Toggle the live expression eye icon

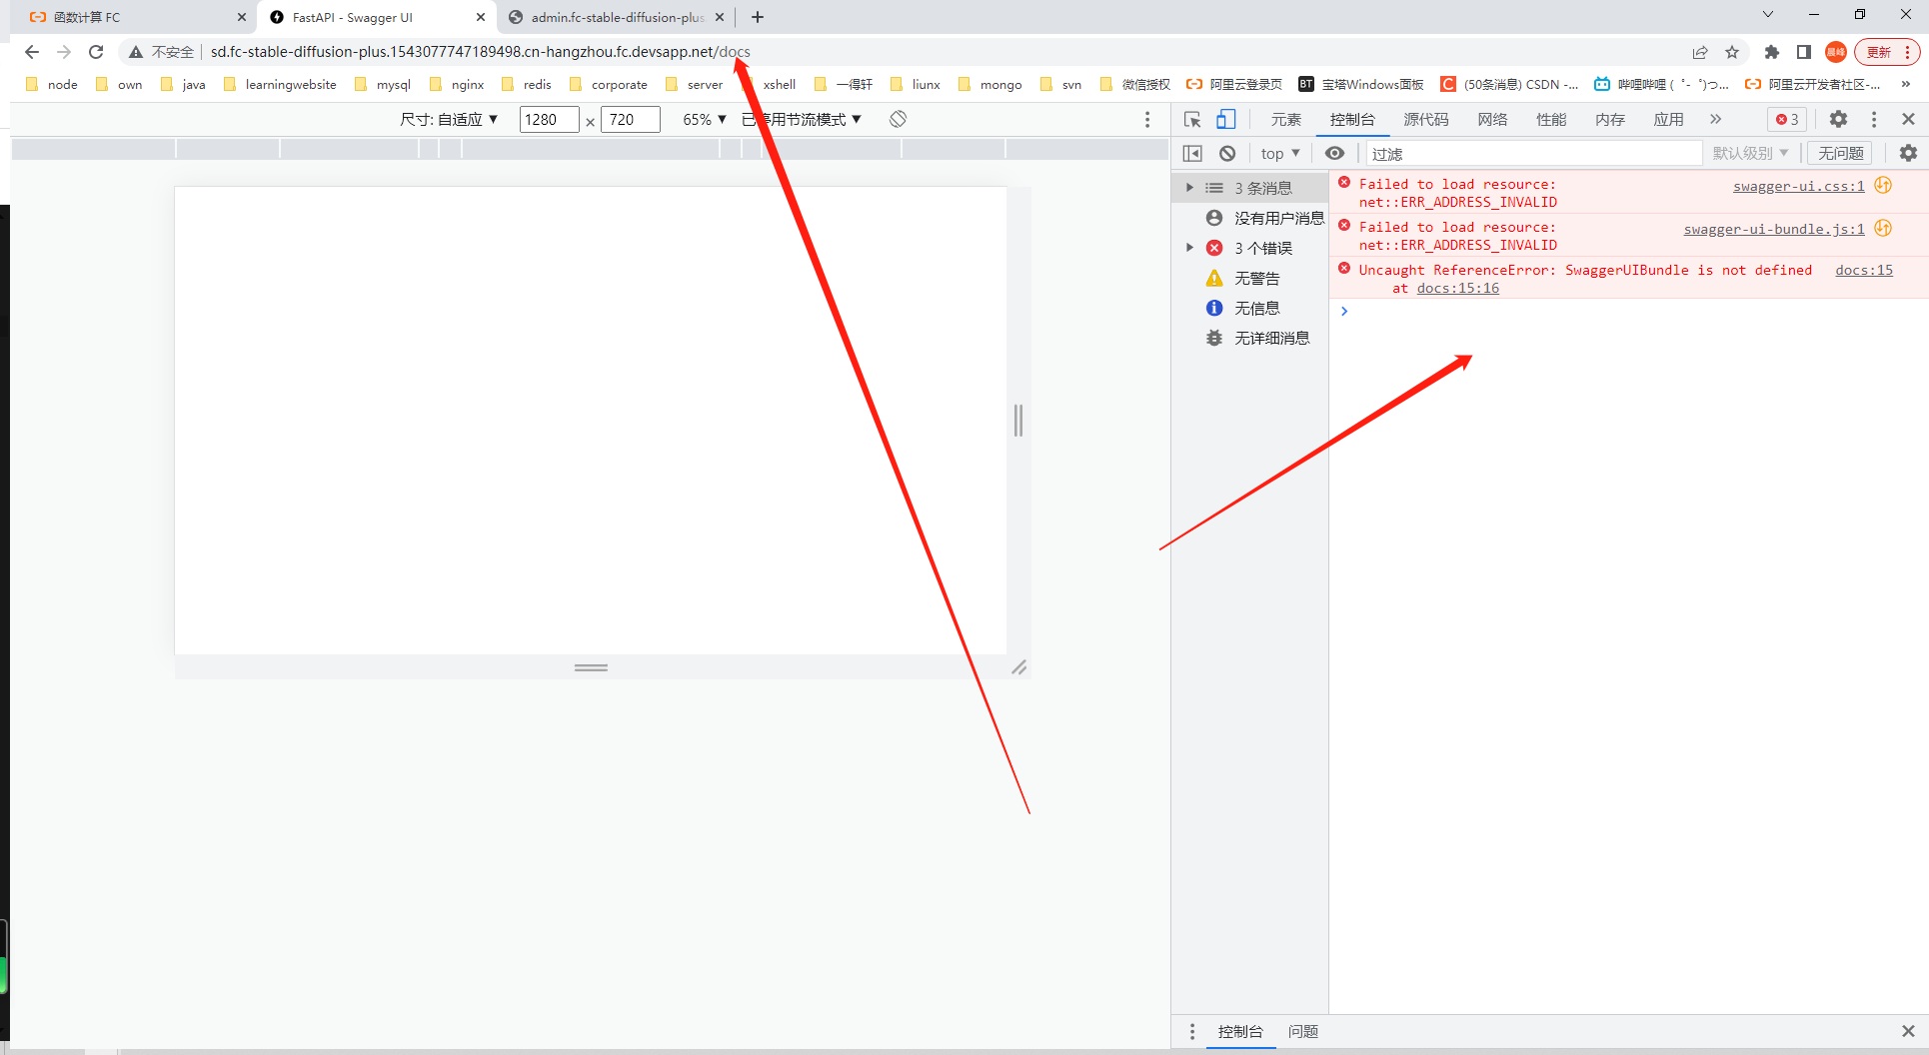coord(1334,154)
